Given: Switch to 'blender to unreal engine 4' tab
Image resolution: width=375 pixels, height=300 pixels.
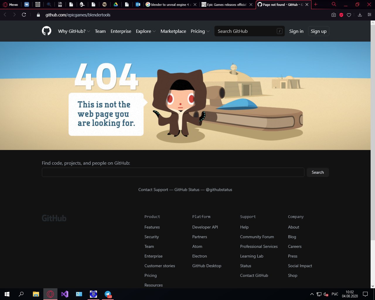Looking at the screenshot, I should coord(171,4).
